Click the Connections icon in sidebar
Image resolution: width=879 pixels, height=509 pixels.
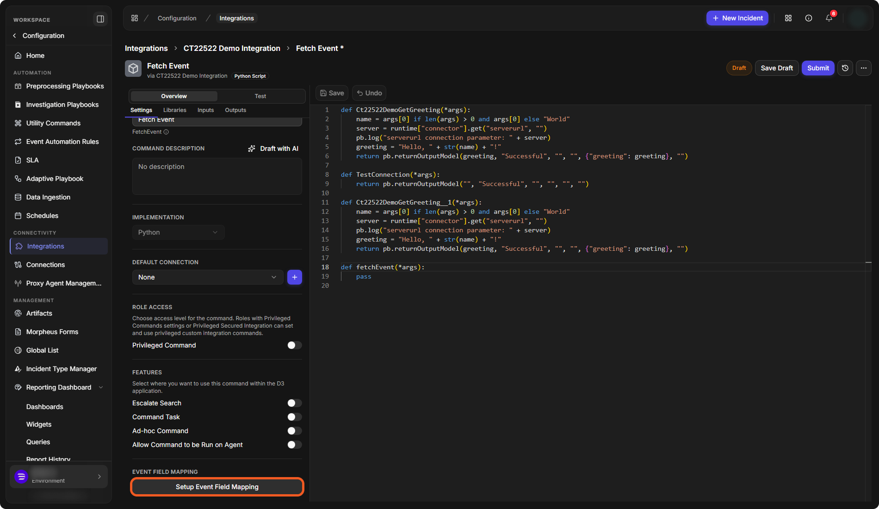click(x=18, y=265)
